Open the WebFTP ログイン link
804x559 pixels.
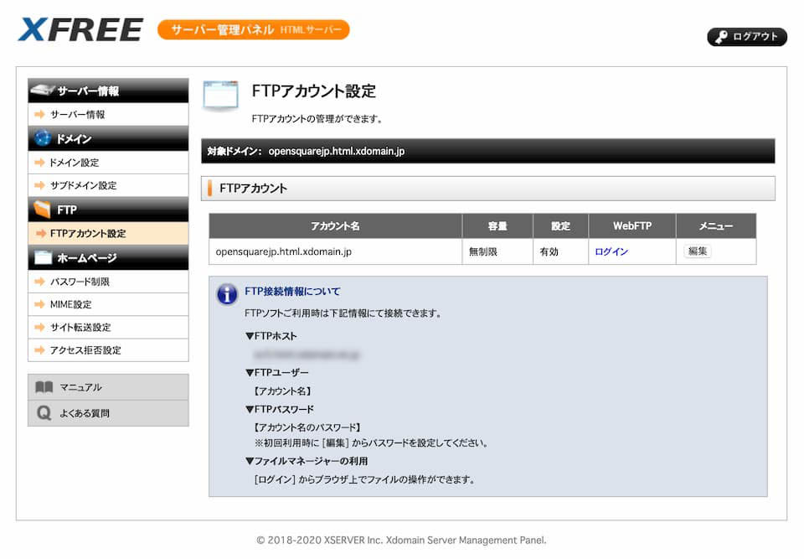pyautogui.click(x=611, y=251)
